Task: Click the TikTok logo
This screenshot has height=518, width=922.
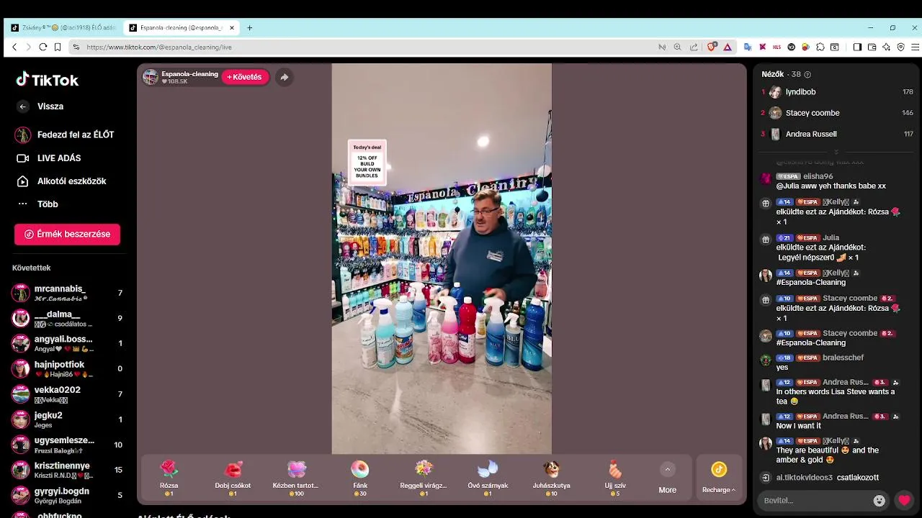Action: [48, 80]
